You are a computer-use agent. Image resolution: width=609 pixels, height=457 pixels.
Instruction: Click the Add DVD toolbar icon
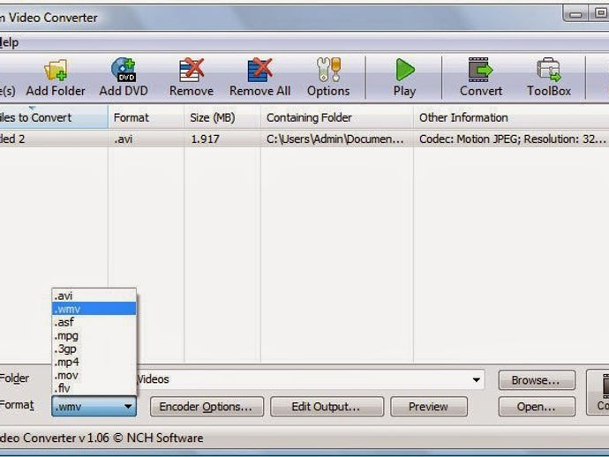(124, 78)
